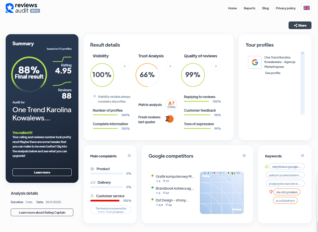
Task: Click the Complete information progress bar
Action: tap(105, 129)
